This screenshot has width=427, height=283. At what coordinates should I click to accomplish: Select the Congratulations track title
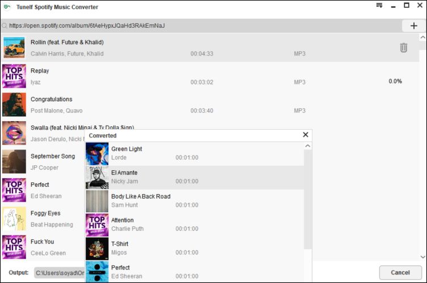(x=52, y=99)
